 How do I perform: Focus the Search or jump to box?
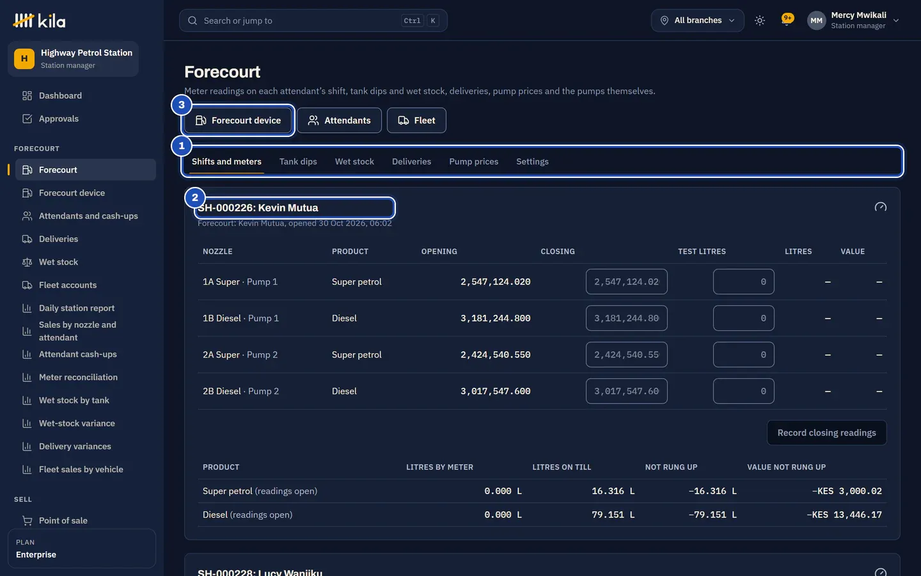[x=313, y=20]
